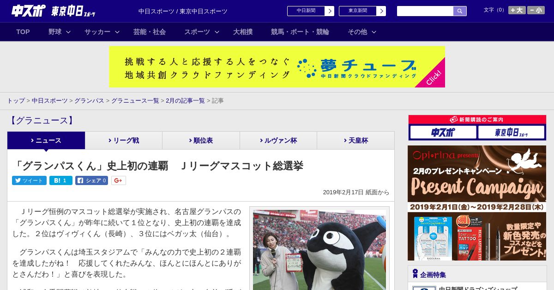Expand the その他 menu
This screenshot has width=554, height=290.
(362, 32)
